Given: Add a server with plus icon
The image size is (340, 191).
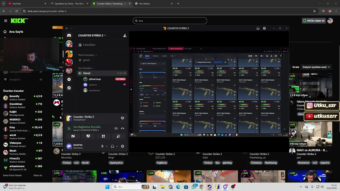Looking at the screenshot, I should (69, 79).
